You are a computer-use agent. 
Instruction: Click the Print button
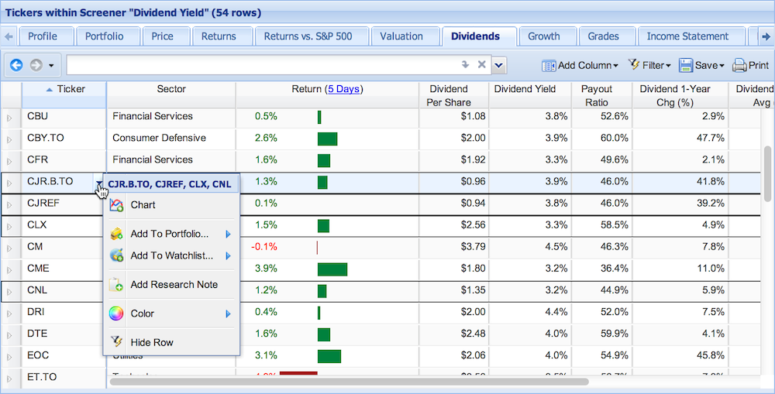pos(750,65)
